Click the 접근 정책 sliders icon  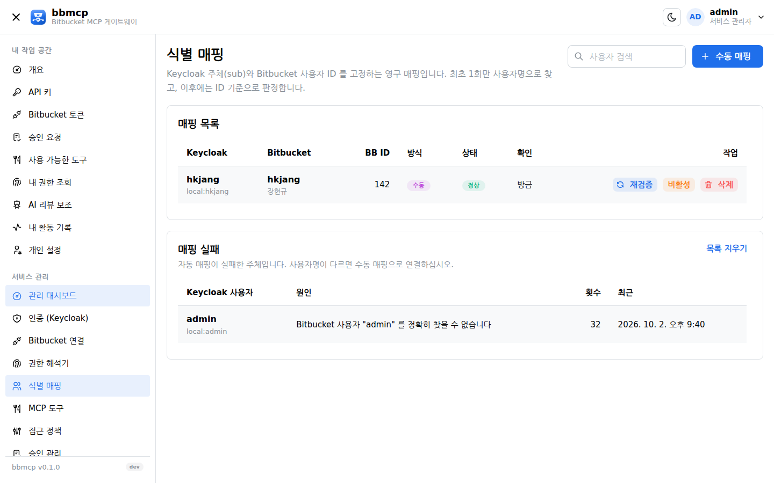(x=17, y=431)
